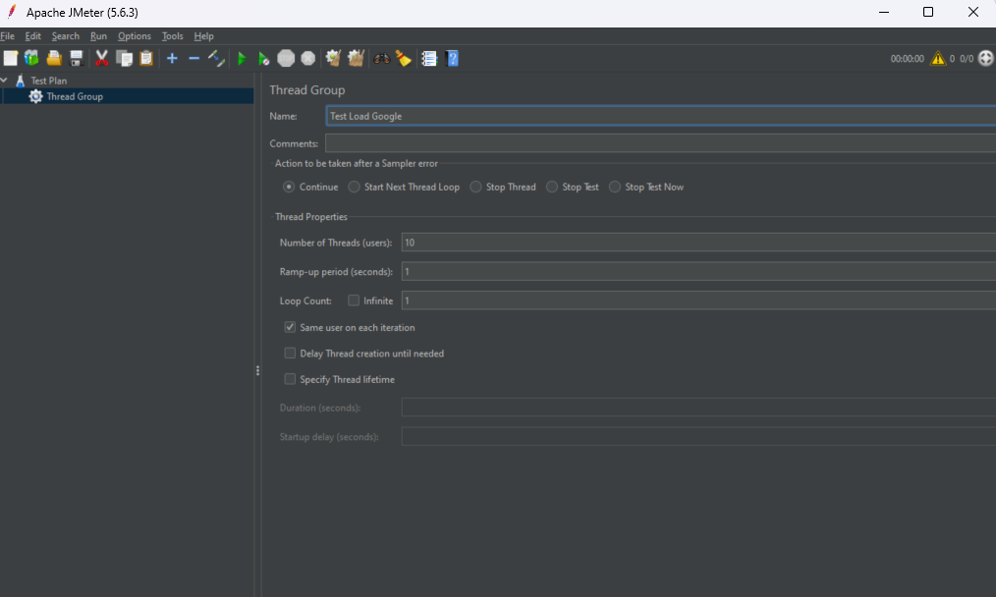
Task: Open the Function Helper list icon
Action: click(429, 59)
